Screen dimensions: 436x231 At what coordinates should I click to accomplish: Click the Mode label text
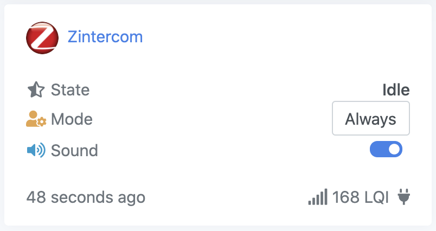(x=72, y=119)
